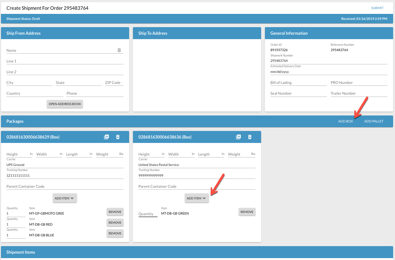Open the Estimated Delivery Date picker
Screen dimensions: 395x260
coord(329,72)
